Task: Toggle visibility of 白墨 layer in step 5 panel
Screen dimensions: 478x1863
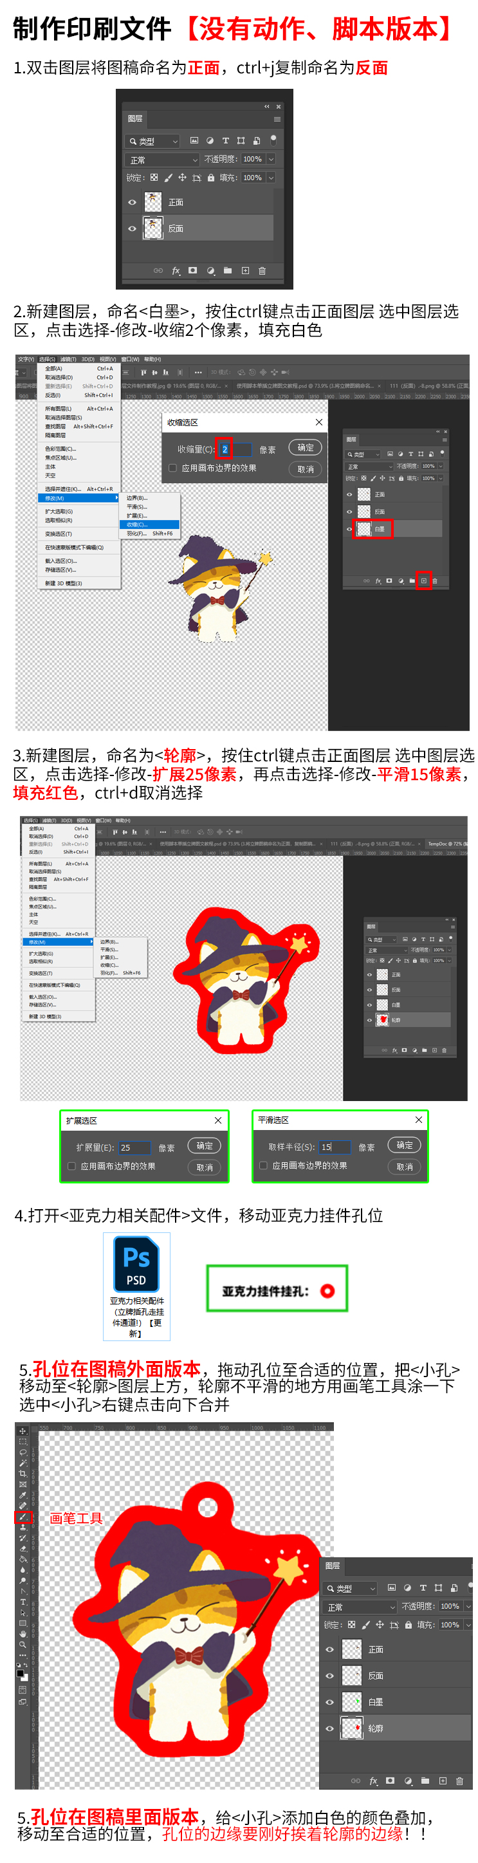Action: tap(330, 1703)
